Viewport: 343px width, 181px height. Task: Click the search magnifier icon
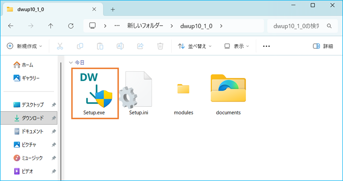coord(329,26)
